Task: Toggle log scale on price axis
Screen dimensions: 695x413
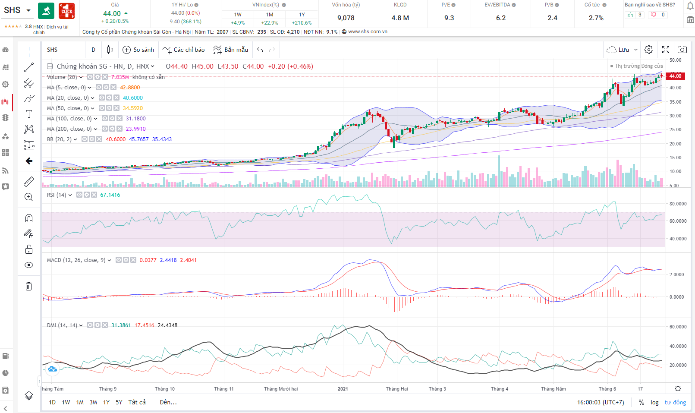Action: (654, 402)
